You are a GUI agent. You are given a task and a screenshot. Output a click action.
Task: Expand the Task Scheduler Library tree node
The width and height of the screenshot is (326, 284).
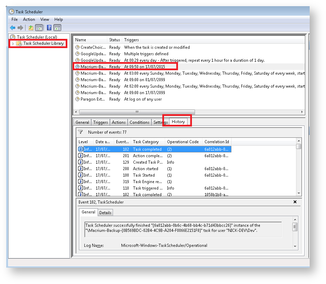(13, 44)
